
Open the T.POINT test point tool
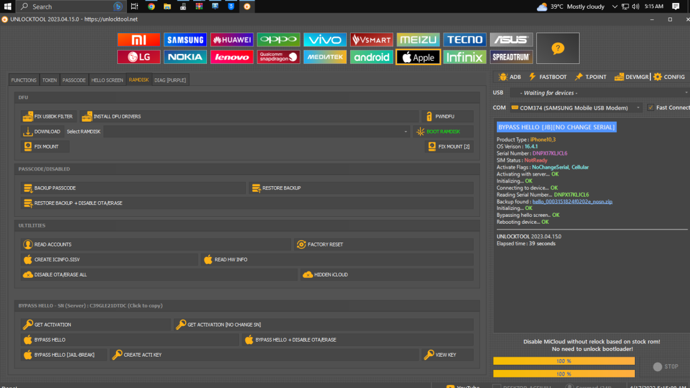(x=590, y=77)
